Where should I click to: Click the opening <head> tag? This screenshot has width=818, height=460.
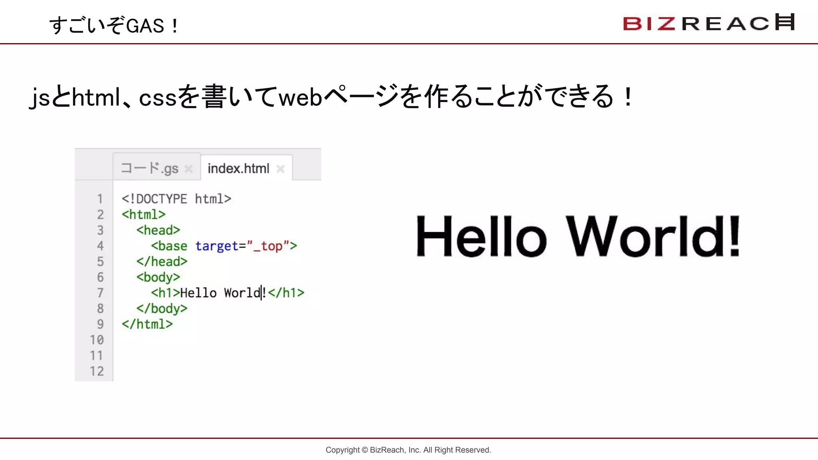click(x=158, y=230)
